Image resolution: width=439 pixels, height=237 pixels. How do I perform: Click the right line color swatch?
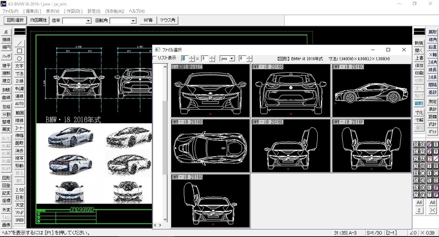tap(419, 32)
